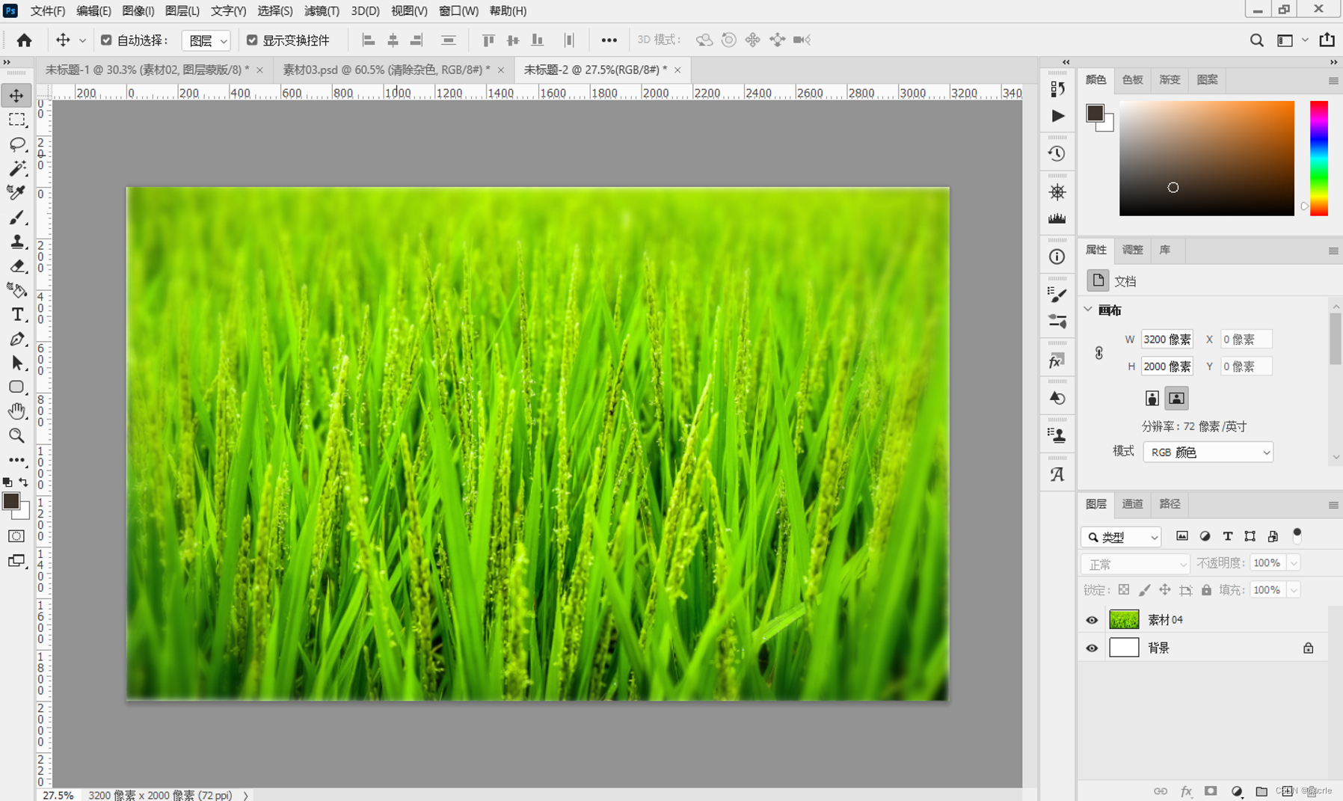
Task: Collapse the 画布 section
Action: point(1088,310)
